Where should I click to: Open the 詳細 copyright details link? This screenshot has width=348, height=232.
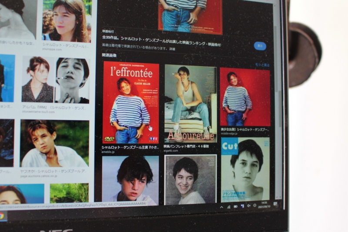[x=172, y=49]
